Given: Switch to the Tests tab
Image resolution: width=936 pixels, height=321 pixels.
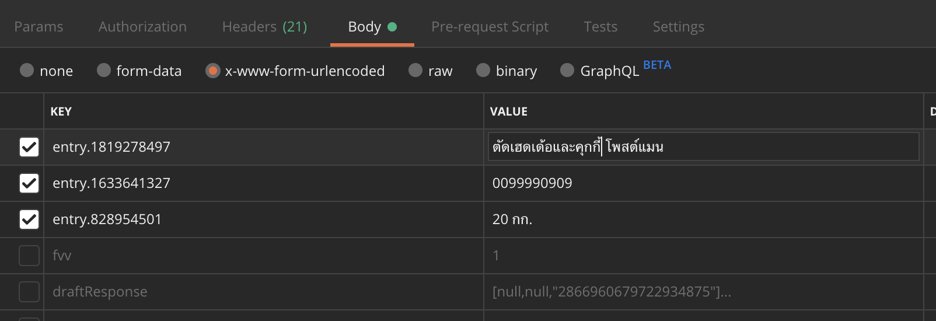Looking at the screenshot, I should pos(600,27).
